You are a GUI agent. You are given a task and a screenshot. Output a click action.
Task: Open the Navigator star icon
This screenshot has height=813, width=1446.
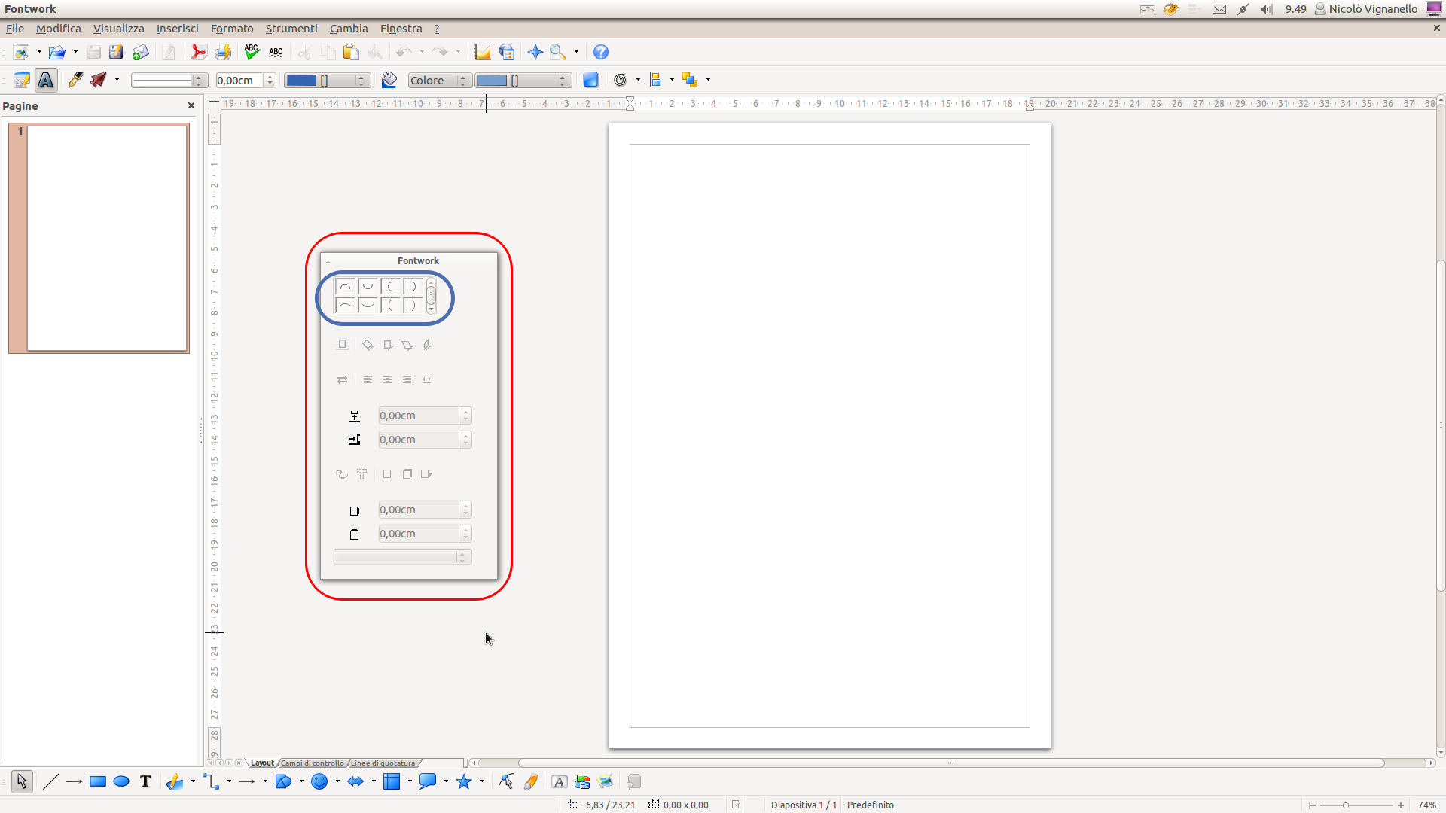coord(535,53)
